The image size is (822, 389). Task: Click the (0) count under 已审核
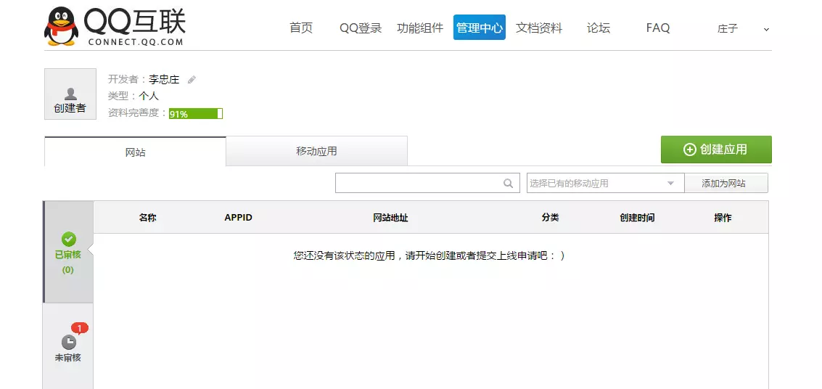68,270
